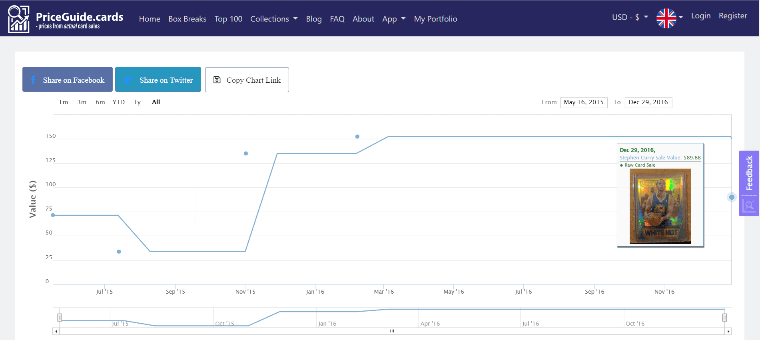Click the data point near 150 value
Screen dimensions: 760x340
coord(357,137)
